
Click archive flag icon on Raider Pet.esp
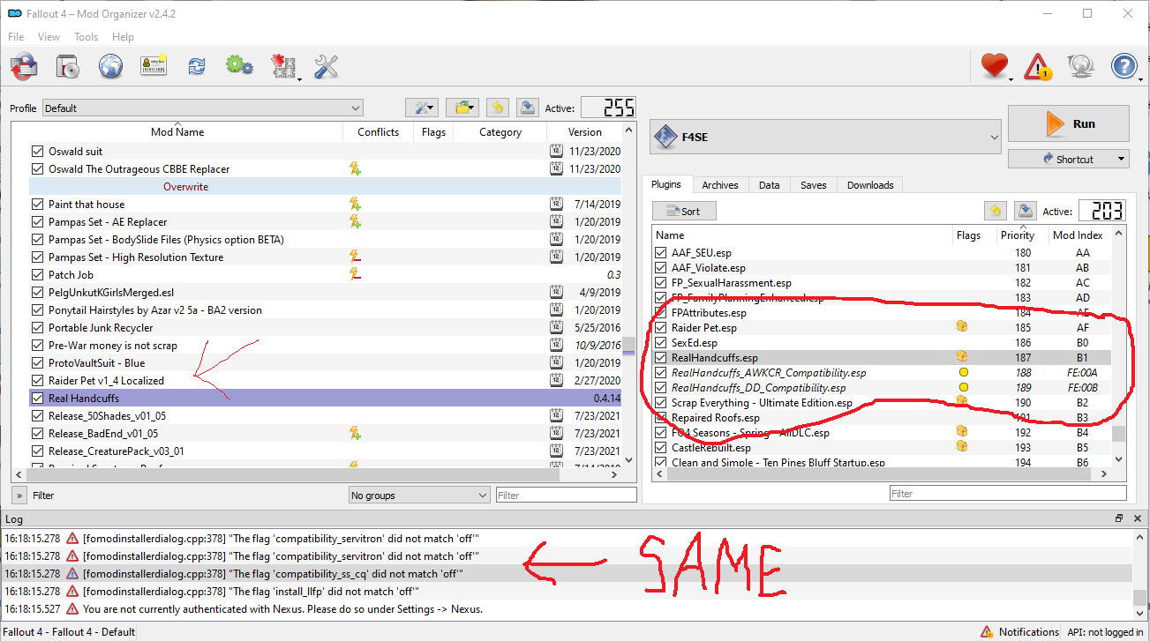pyautogui.click(x=963, y=327)
